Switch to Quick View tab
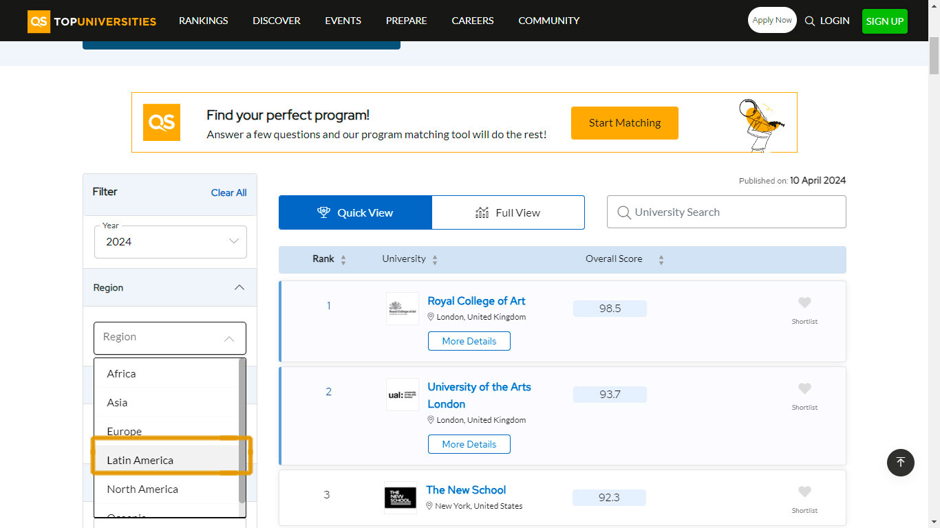The width and height of the screenshot is (940, 528). (355, 212)
